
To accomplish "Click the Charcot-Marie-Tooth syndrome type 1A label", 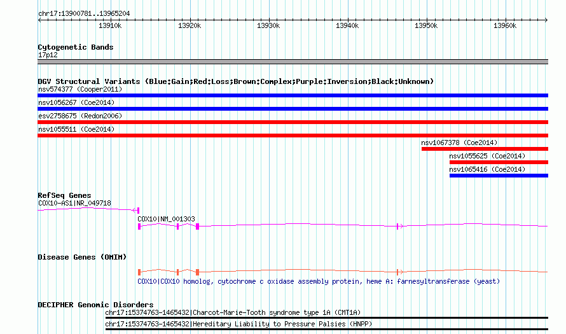I will pos(277,313).
